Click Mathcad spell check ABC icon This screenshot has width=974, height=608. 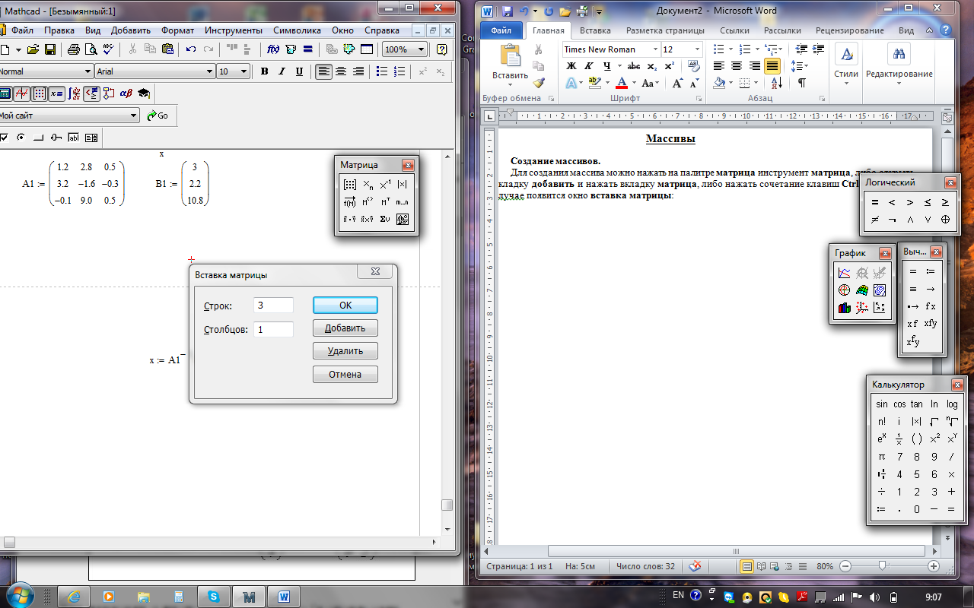(x=108, y=49)
